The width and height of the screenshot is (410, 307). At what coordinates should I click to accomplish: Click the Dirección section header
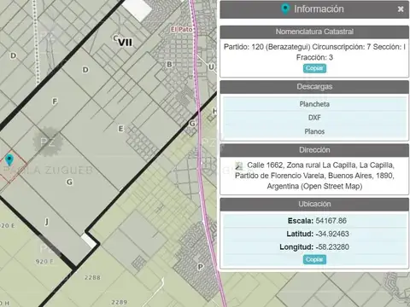[x=314, y=150]
